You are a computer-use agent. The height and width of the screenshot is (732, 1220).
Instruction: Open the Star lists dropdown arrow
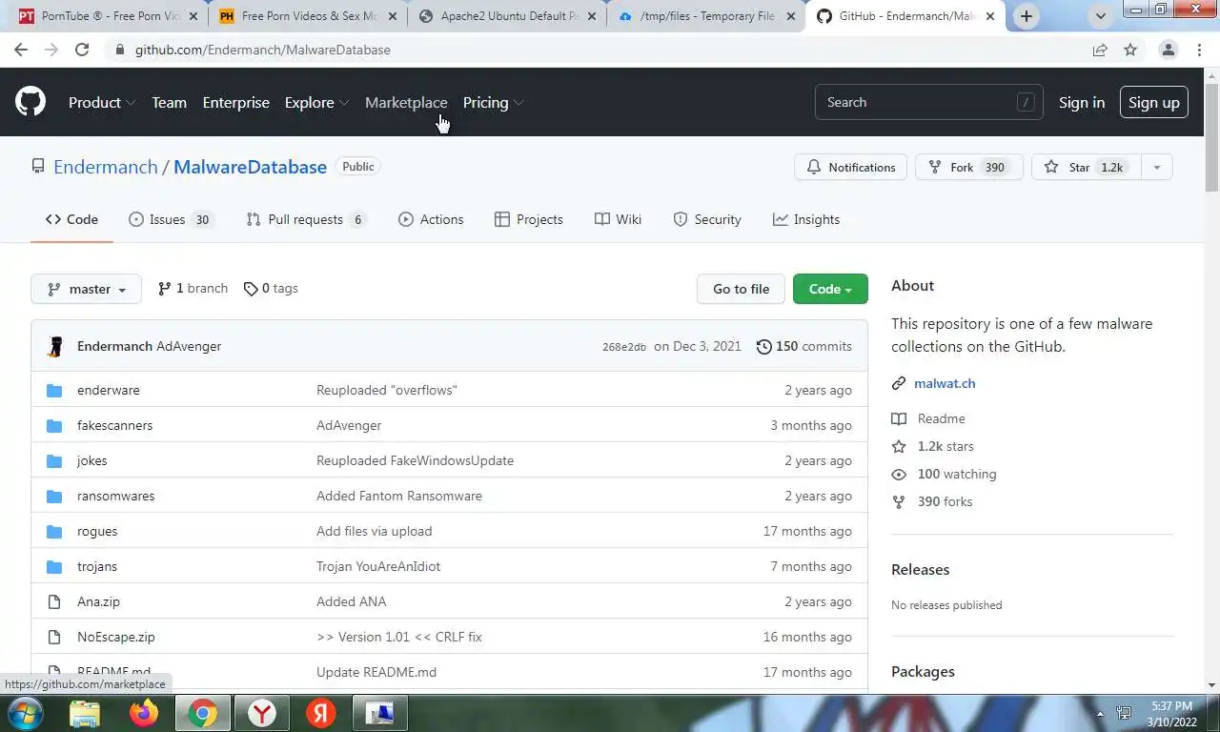tap(1156, 167)
